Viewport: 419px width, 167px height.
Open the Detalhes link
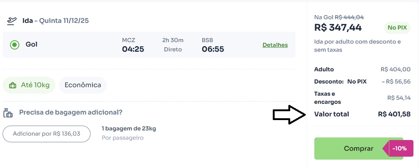pyautogui.click(x=275, y=45)
